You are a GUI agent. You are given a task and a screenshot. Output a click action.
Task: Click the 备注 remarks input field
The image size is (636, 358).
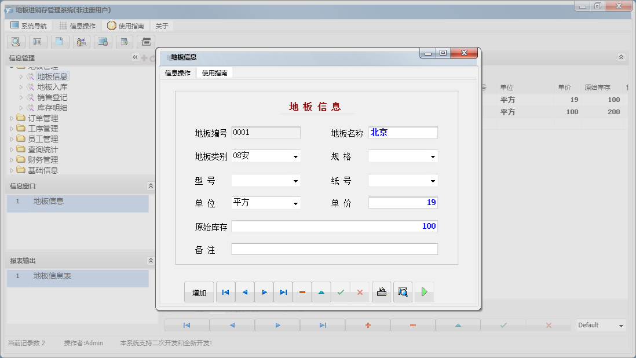tap(334, 248)
